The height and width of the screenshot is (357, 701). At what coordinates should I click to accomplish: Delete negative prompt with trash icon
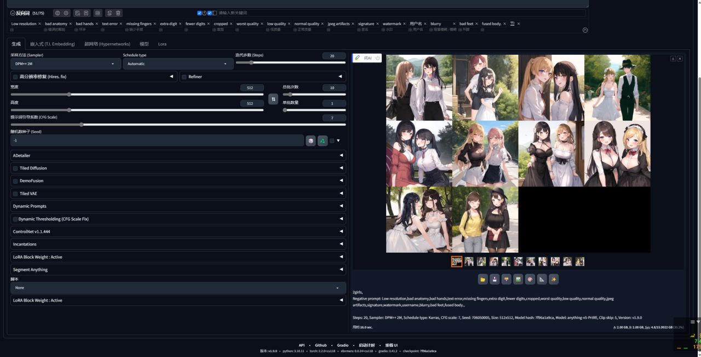118,13
